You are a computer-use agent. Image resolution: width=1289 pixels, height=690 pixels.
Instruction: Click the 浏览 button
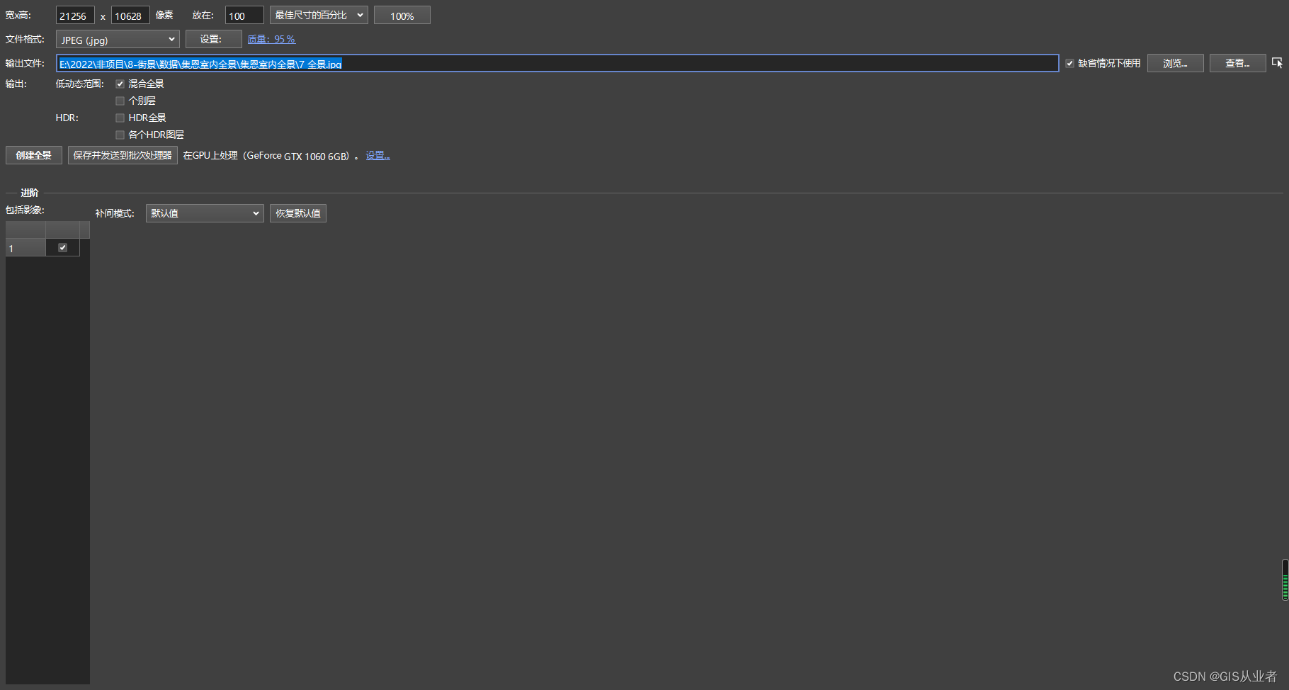[x=1175, y=63]
